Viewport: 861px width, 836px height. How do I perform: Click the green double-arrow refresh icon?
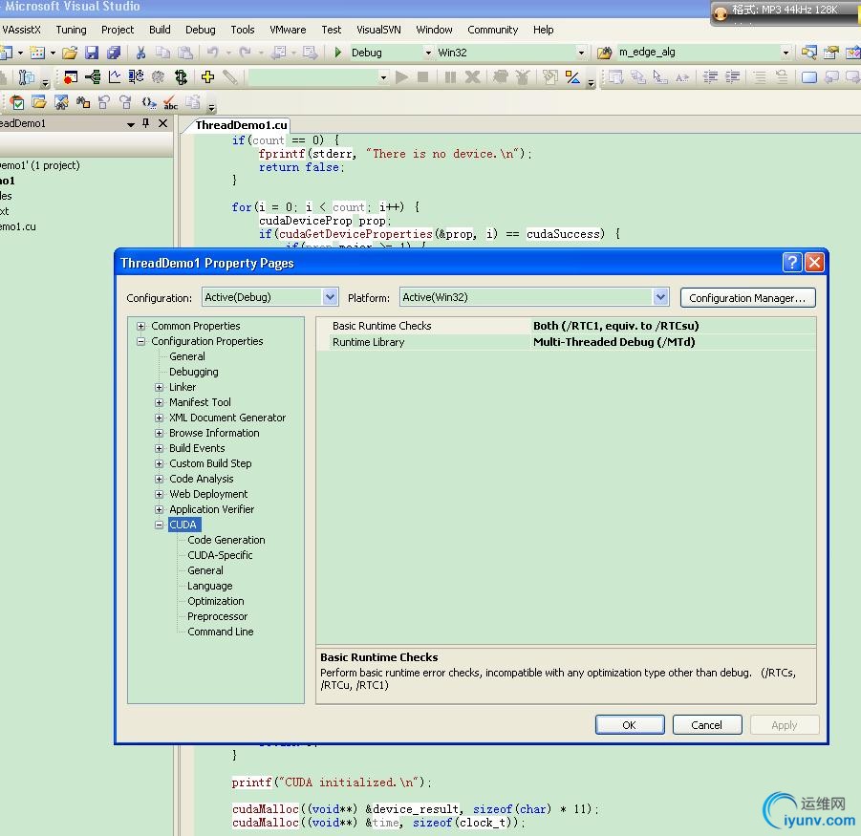181,77
